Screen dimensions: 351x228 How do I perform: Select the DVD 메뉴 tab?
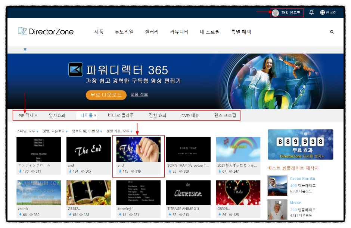pos(190,116)
